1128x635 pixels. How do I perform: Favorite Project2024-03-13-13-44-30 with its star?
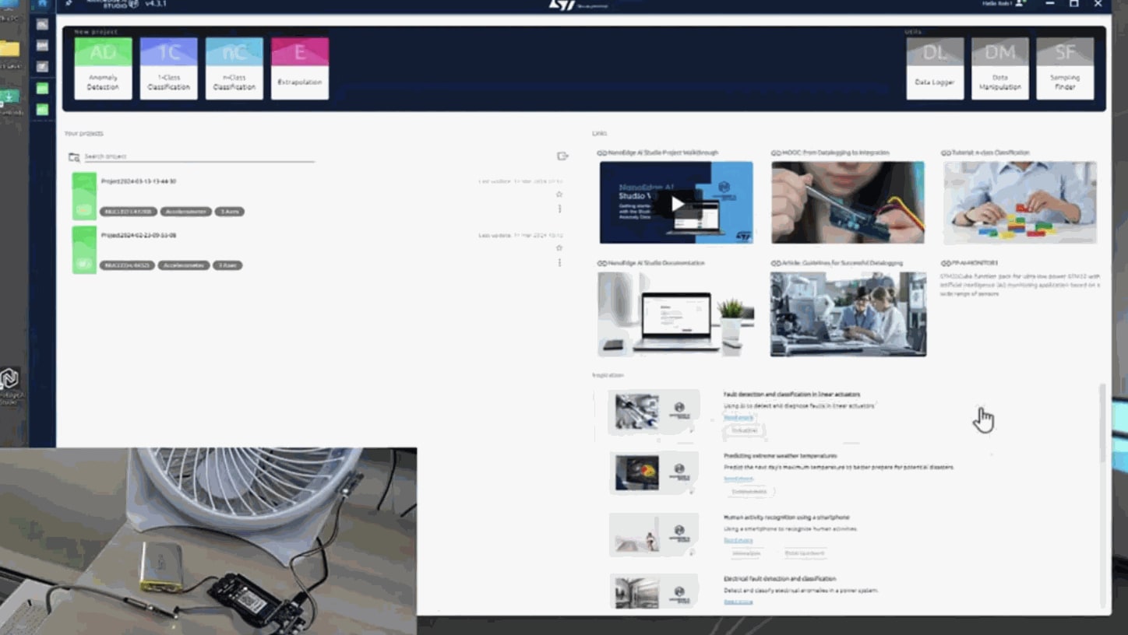coord(559,195)
